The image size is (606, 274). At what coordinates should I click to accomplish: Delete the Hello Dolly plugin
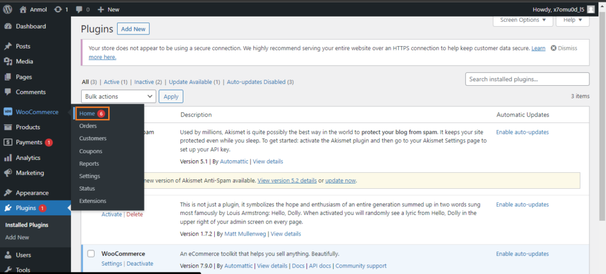pos(134,214)
